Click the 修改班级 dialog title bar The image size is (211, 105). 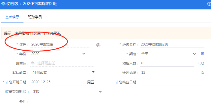pyautogui.click(x=105, y=5)
